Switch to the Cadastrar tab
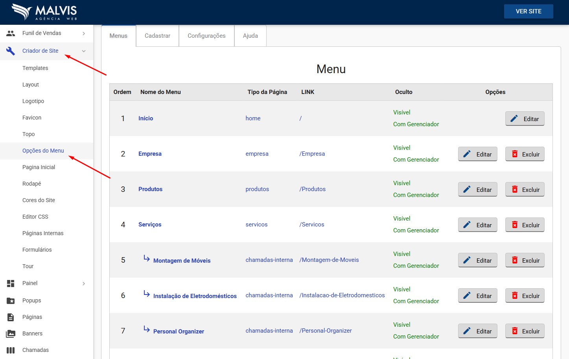This screenshot has height=359, width=569. point(157,36)
